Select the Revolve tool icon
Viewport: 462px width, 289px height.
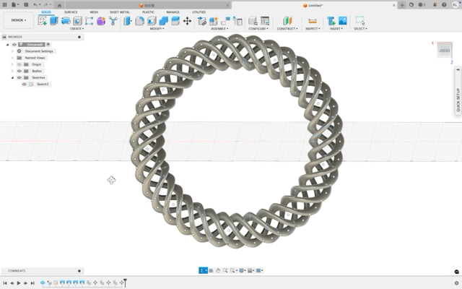coord(66,21)
